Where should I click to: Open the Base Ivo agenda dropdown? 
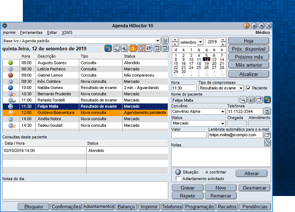157,41
